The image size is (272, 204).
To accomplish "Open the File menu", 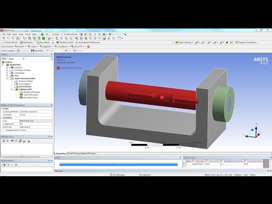I will click(4, 35).
